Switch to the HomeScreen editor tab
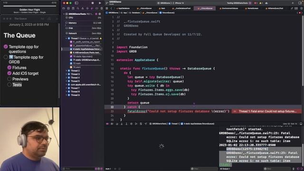 pyautogui.click(x=251, y=9)
